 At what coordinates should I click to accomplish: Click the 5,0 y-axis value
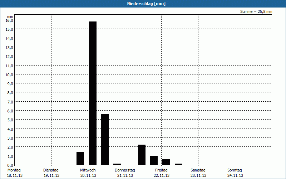(x=10, y=120)
